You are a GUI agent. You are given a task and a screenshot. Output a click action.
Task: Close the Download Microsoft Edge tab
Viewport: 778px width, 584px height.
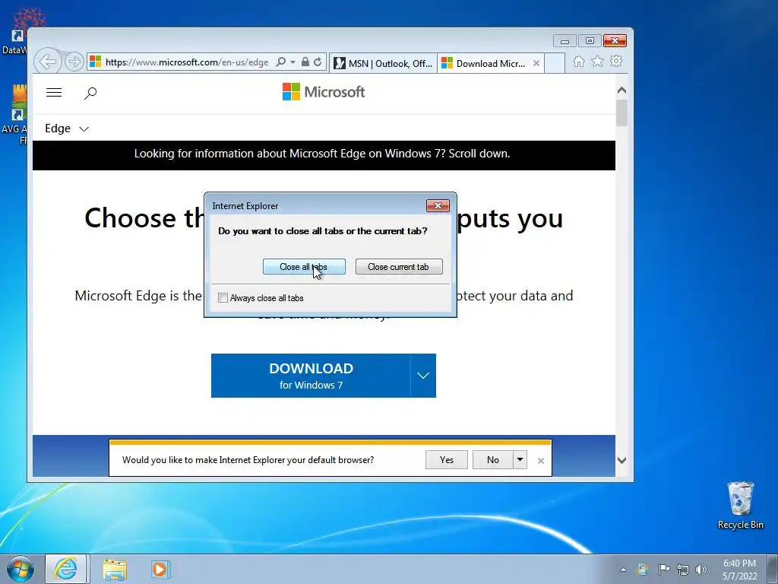pyautogui.click(x=536, y=64)
